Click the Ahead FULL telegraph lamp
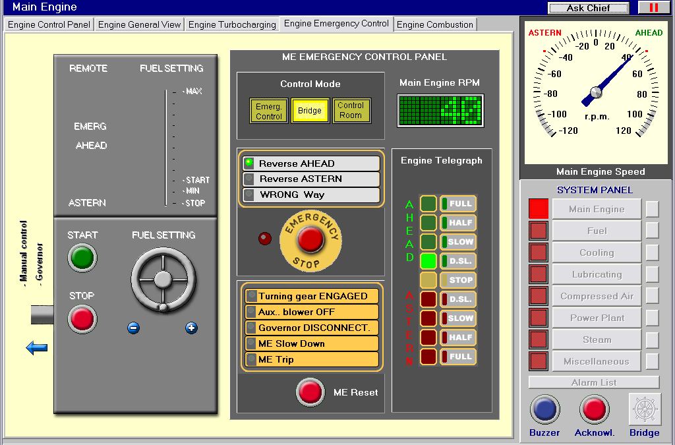The height and width of the screenshot is (445, 675). pos(428,204)
